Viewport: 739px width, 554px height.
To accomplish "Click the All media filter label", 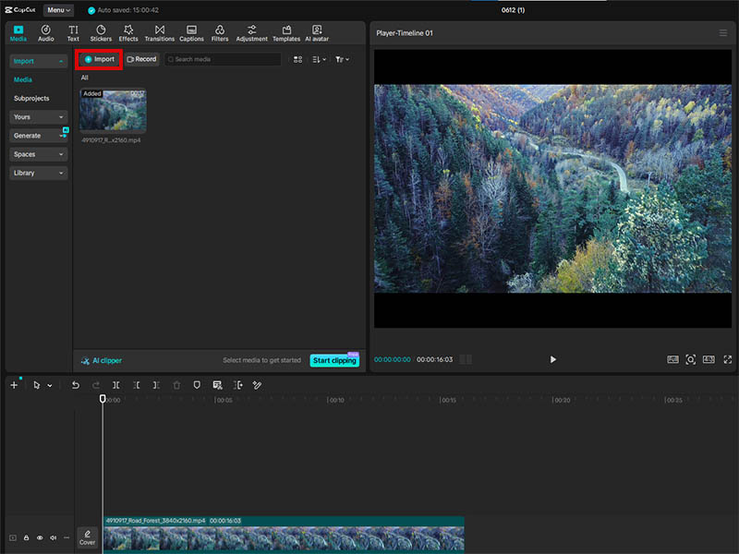I will pos(84,78).
